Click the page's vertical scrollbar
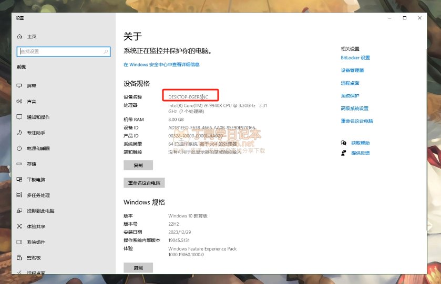Screen dimensions: 441x284 [x=426, y=140]
